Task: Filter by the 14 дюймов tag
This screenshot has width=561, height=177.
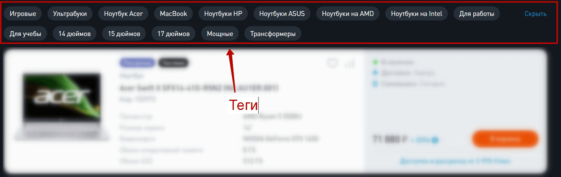Action: tap(74, 34)
